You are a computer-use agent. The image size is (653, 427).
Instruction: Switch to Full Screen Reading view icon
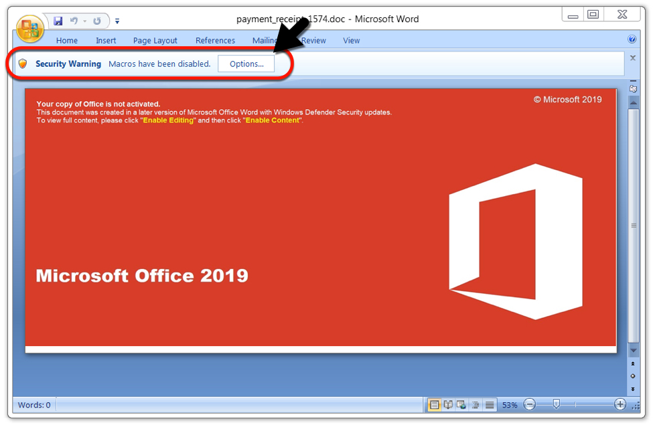448,404
